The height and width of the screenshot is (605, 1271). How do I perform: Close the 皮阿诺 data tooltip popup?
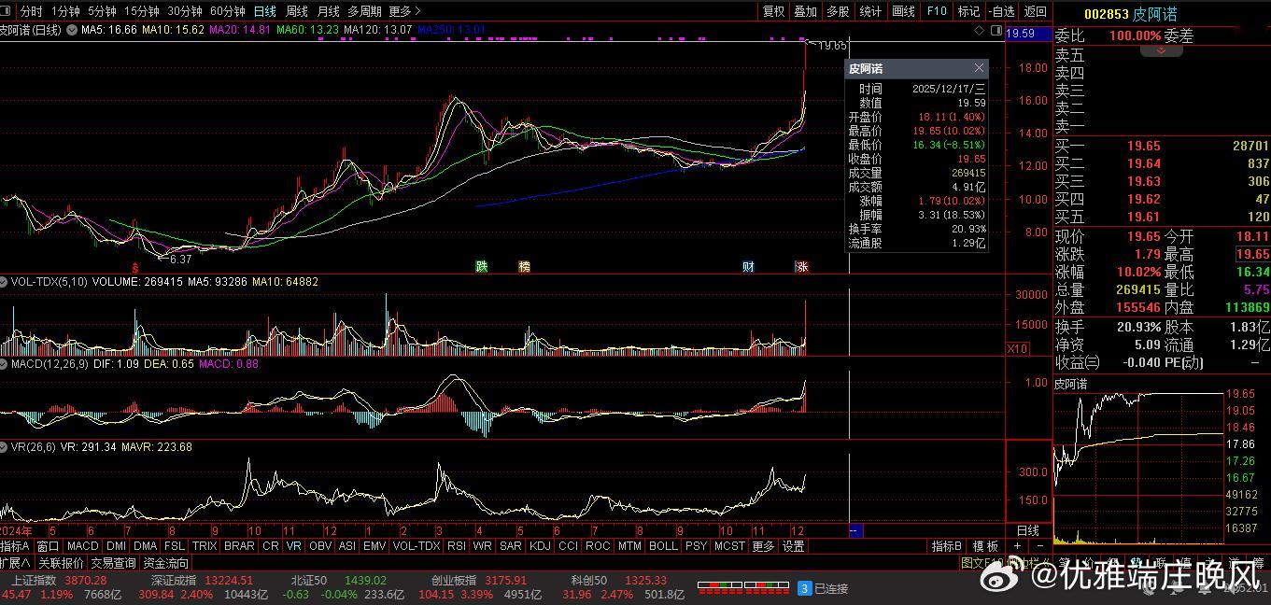pyautogui.click(x=979, y=68)
